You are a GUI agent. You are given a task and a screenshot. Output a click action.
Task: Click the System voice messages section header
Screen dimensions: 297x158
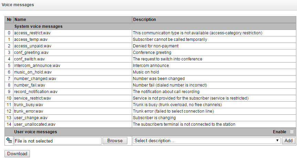38,26
